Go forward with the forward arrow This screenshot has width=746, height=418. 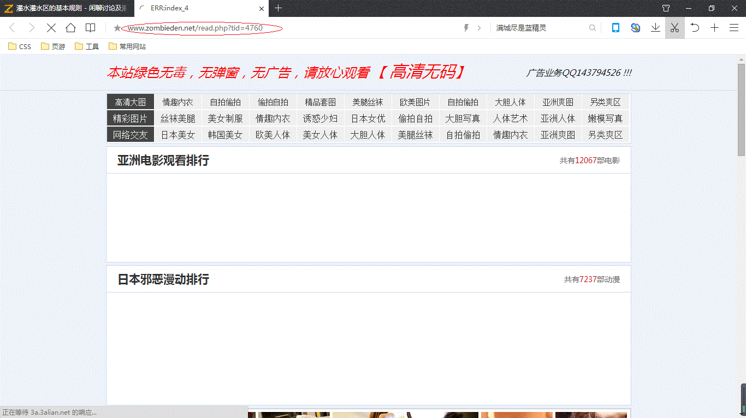(x=32, y=28)
